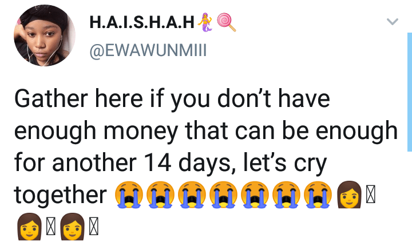This screenshot has width=412, height=250.
Task: Click the fourth crying emoji in the row
Action: (223, 195)
